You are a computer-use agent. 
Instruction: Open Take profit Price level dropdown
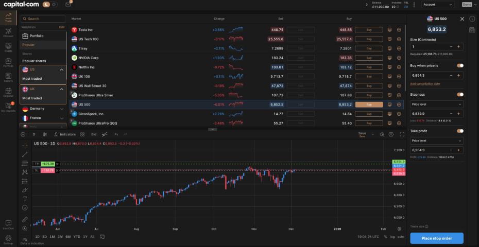437,141
